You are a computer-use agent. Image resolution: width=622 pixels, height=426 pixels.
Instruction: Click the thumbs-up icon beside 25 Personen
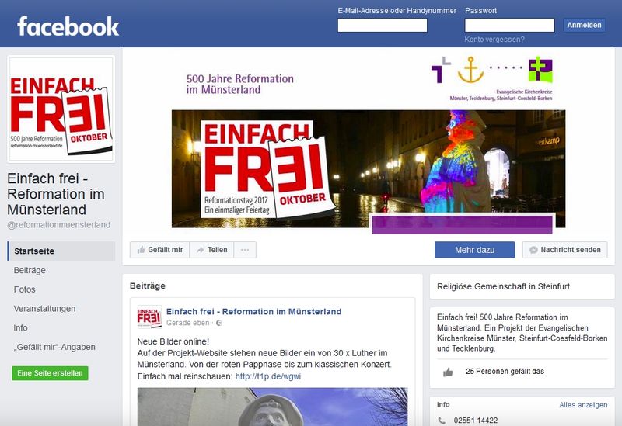tap(448, 372)
